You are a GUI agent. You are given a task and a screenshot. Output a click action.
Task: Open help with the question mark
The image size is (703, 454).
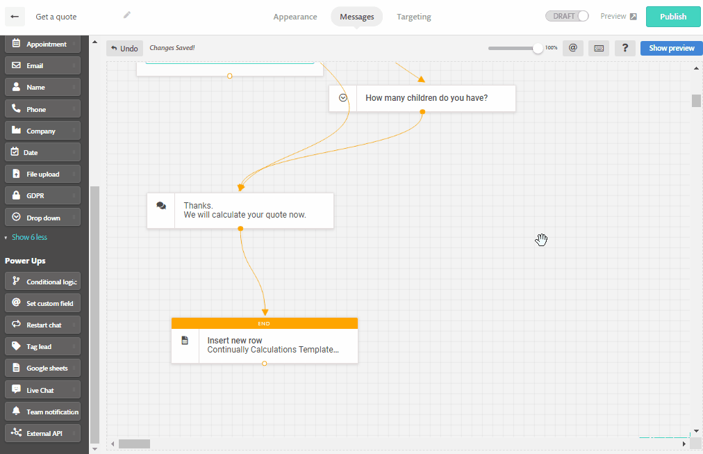(x=625, y=48)
